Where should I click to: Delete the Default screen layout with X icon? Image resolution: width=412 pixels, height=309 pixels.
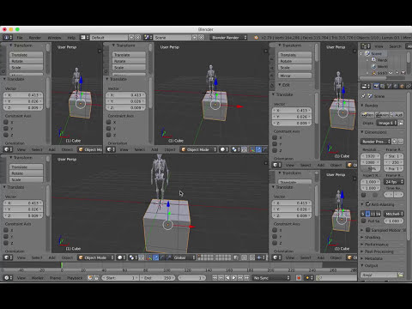point(138,38)
